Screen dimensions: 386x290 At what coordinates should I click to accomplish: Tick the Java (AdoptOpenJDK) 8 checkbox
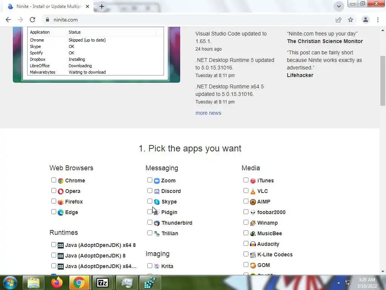(x=54, y=255)
